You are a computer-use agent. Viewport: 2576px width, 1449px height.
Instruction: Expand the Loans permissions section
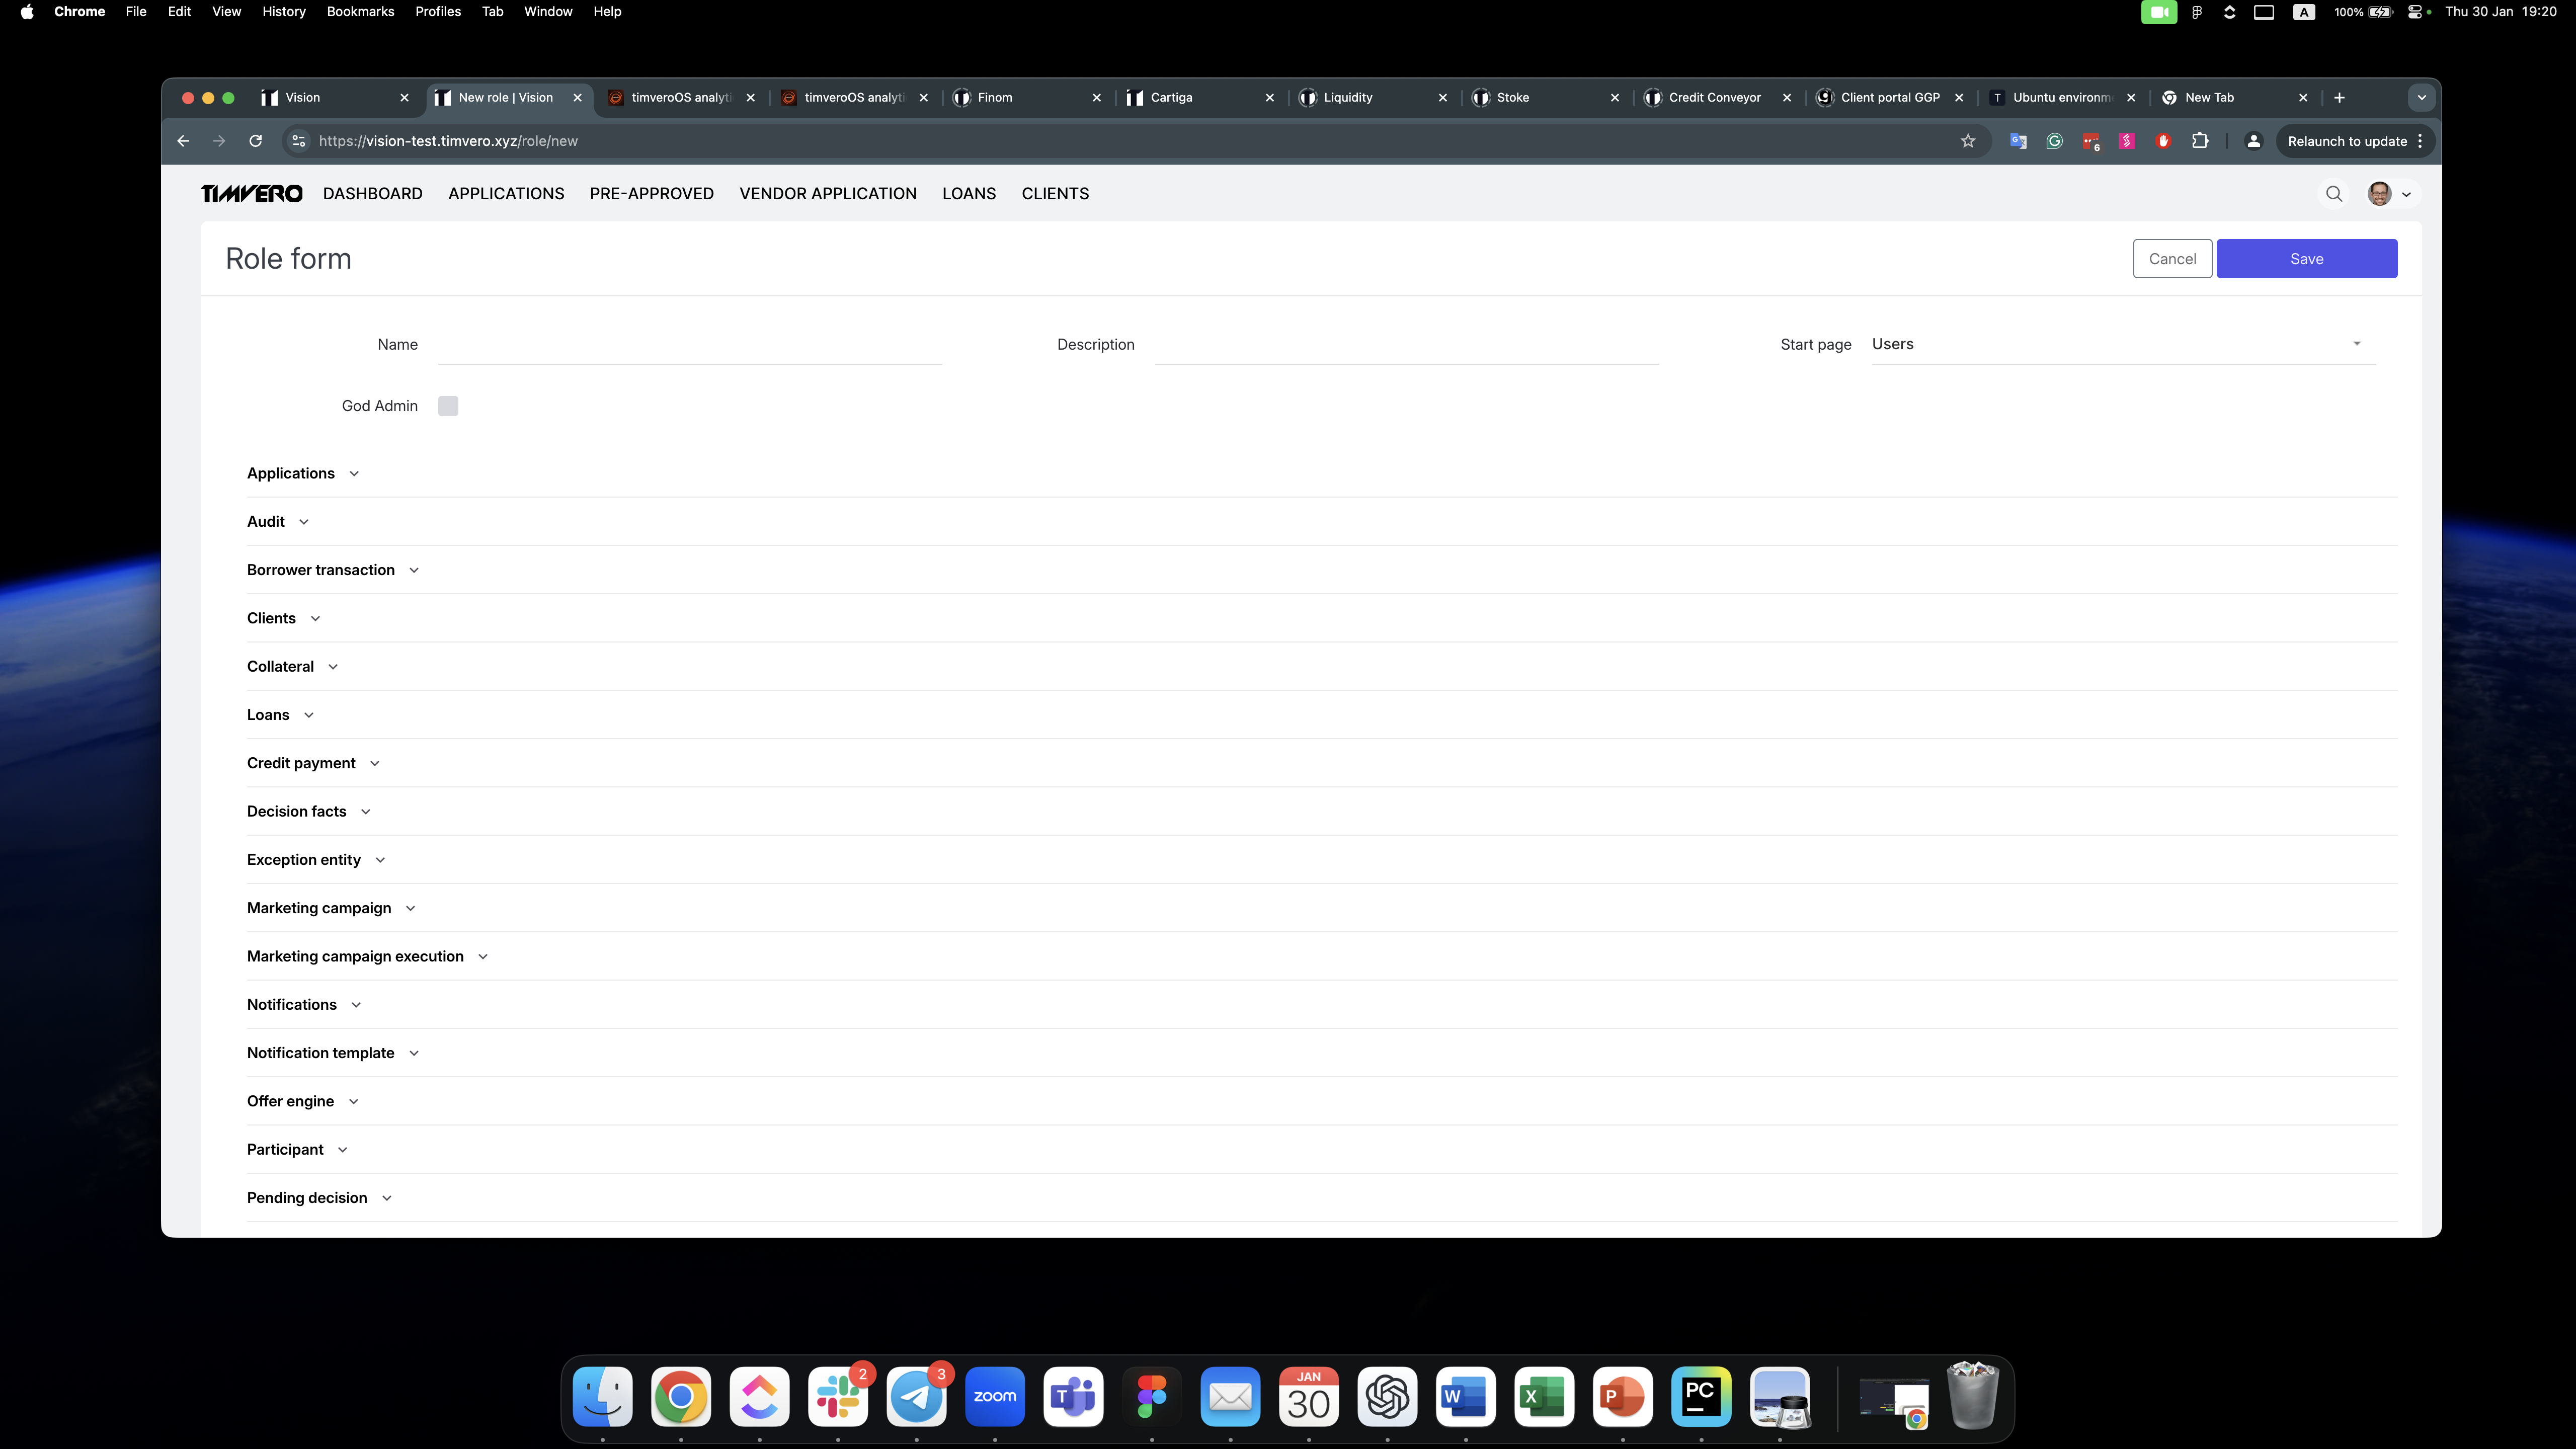point(280,715)
